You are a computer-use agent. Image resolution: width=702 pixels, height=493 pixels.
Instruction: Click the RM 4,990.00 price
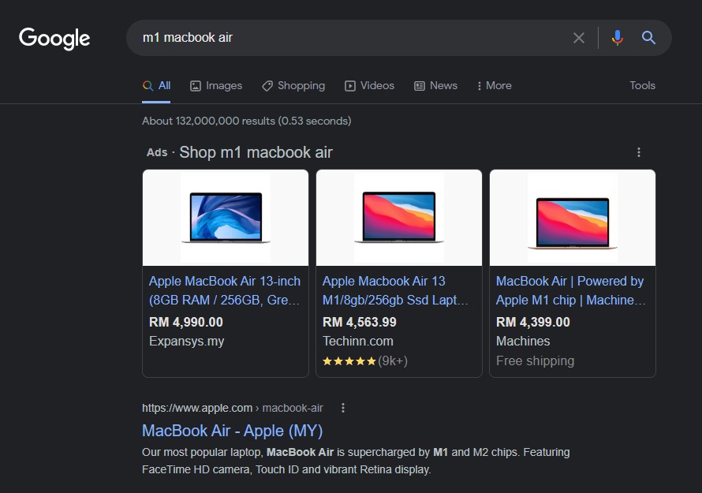pos(186,322)
